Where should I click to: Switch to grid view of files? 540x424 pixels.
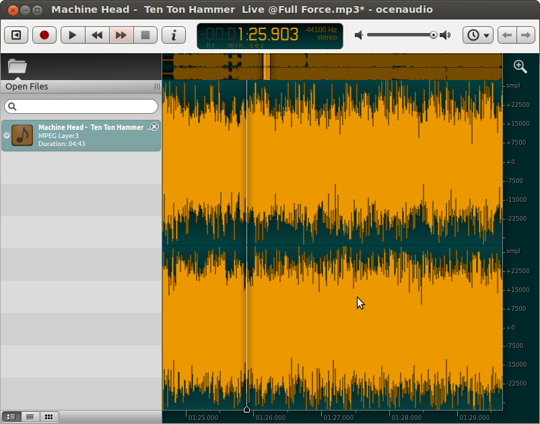click(x=48, y=417)
